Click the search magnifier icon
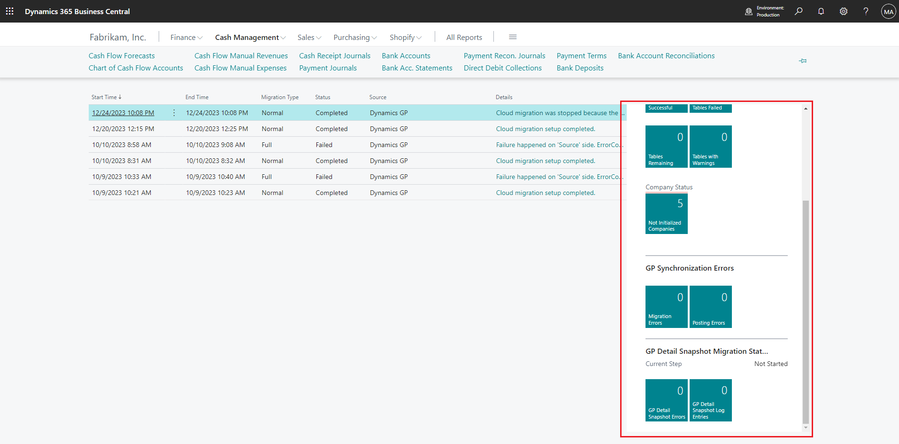Viewport: 899px width, 444px height. click(x=798, y=11)
